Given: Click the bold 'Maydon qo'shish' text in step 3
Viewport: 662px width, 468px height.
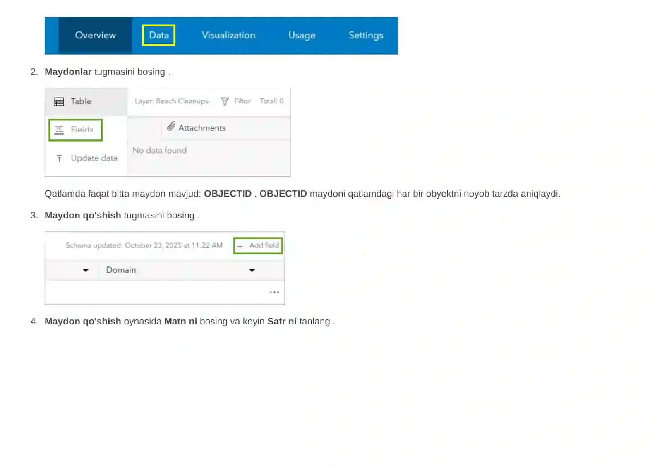Looking at the screenshot, I should click(83, 215).
